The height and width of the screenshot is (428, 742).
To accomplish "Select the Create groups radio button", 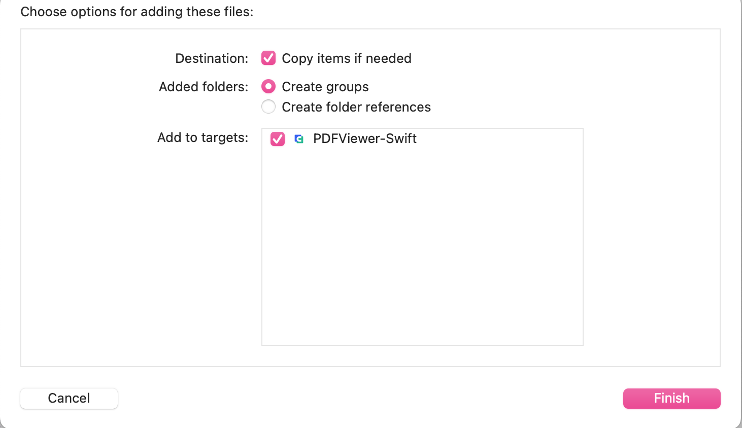I will 268,87.
